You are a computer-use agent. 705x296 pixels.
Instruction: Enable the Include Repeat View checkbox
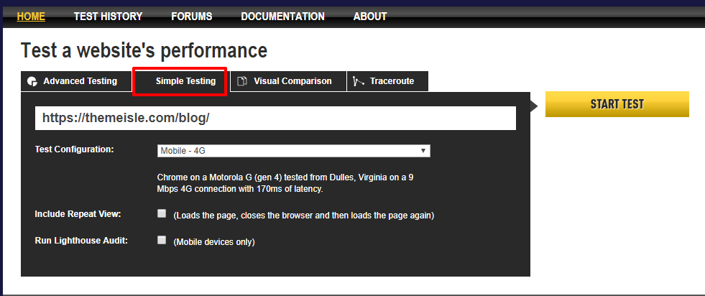(x=162, y=214)
